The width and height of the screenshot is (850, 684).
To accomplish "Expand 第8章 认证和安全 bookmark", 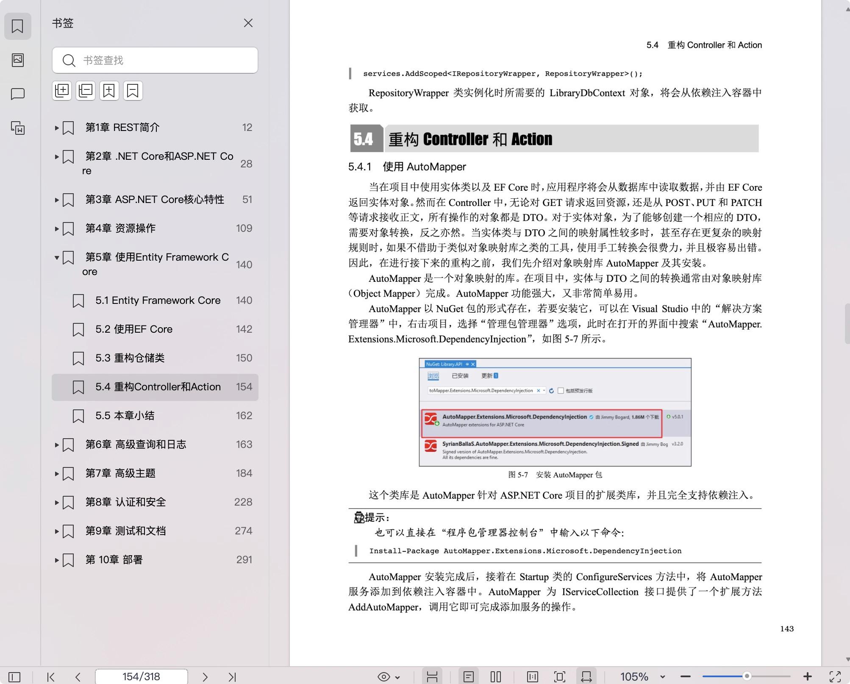I will coord(57,502).
